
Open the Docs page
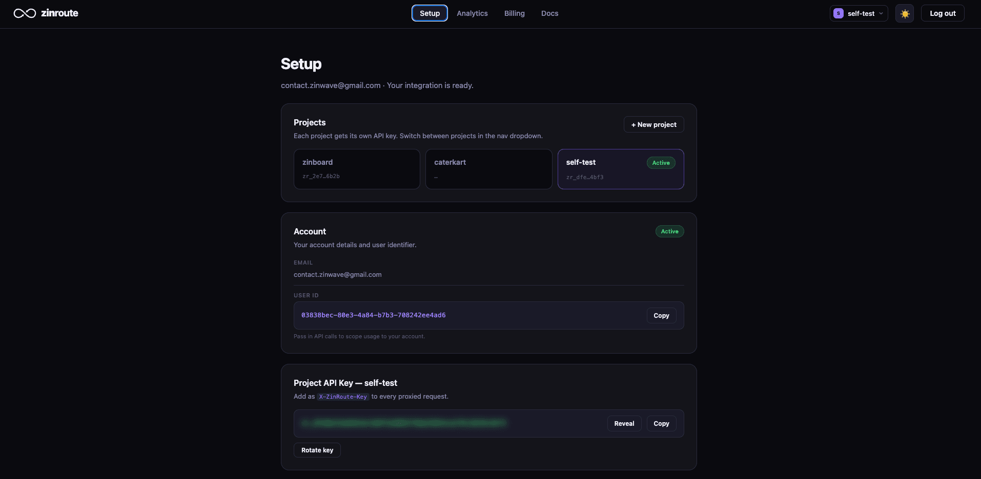(x=549, y=13)
